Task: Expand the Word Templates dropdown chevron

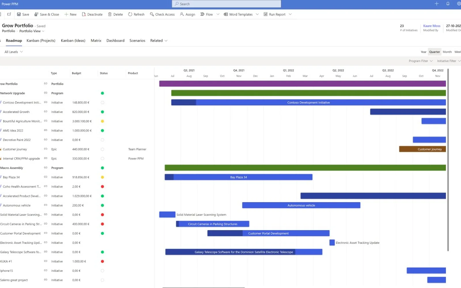Action: click(257, 14)
